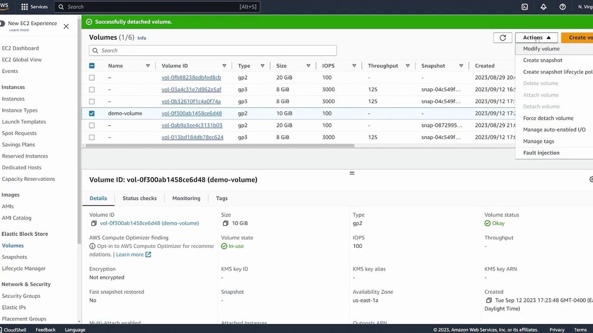Collapse the Actions dropdown button
The width and height of the screenshot is (593, 333).
[x=536, y=38]
